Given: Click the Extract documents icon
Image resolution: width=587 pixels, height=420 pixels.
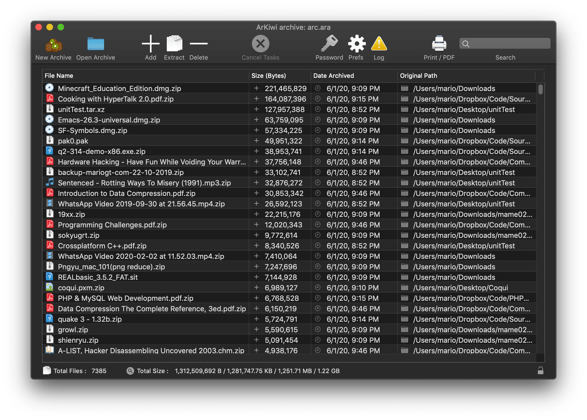Looking at the screenshot, I should (174, 44).
